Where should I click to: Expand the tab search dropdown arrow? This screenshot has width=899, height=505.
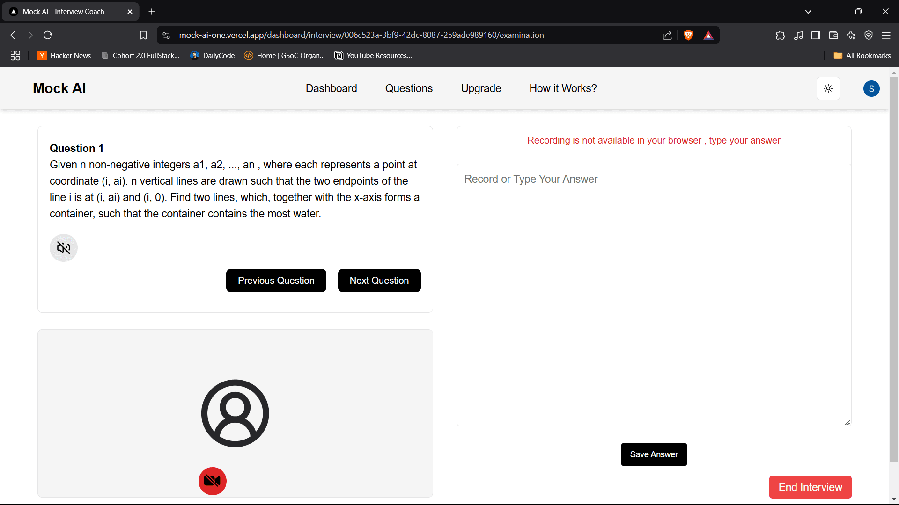coord(808,12)
